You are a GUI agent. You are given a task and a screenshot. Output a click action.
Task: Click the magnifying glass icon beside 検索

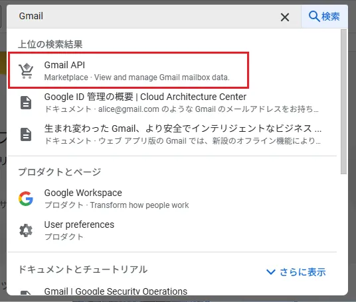tap(314, 17)
